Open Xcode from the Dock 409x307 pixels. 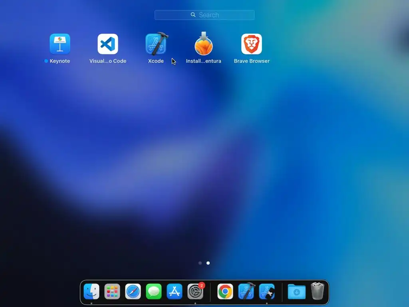coord(246,291)
